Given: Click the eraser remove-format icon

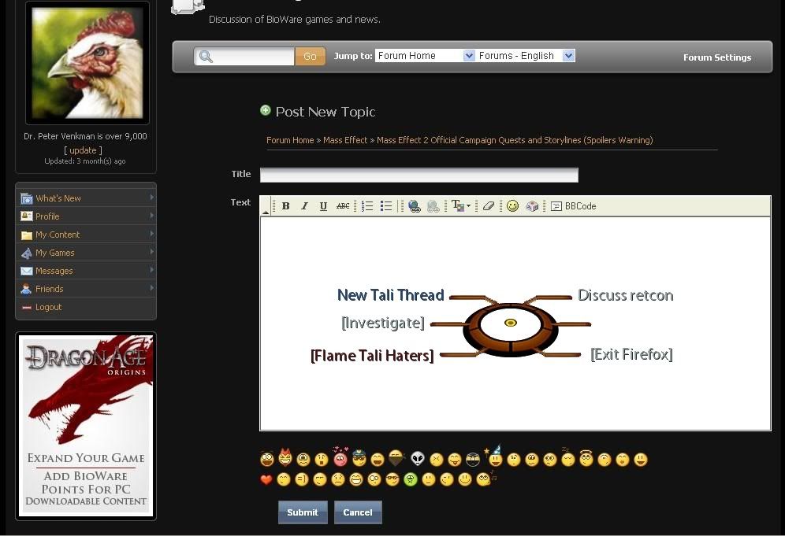Looking at the screenshot, I should (x=488, y=206).
